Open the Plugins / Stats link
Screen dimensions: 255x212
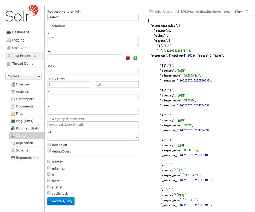pos(27,128)
